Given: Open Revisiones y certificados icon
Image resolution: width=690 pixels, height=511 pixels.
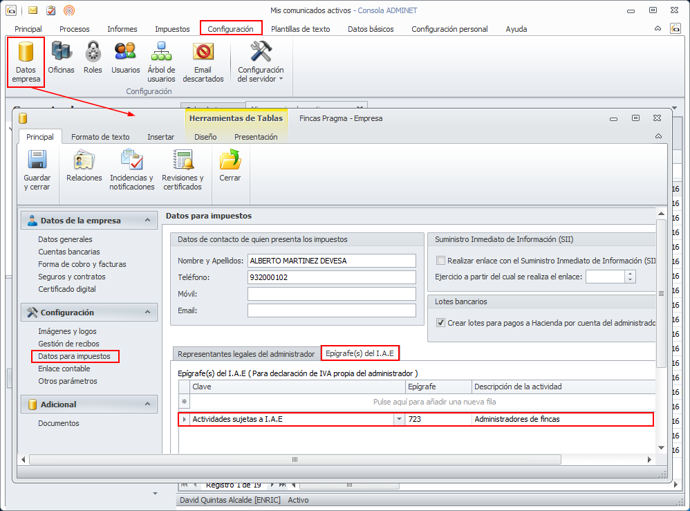Looking at the screenshot, I should 183,170.
